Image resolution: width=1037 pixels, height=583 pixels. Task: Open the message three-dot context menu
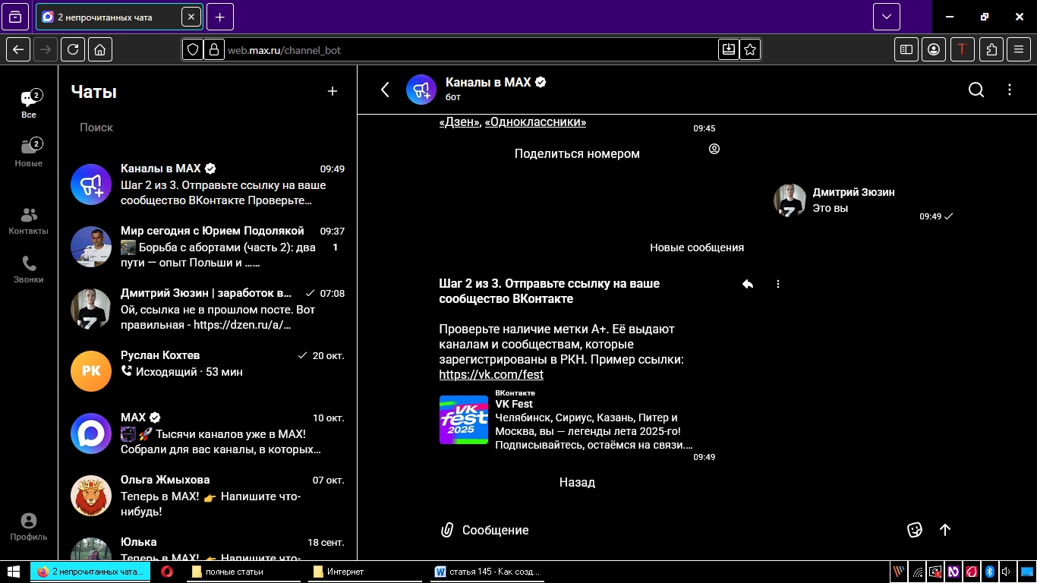(778, 284)
